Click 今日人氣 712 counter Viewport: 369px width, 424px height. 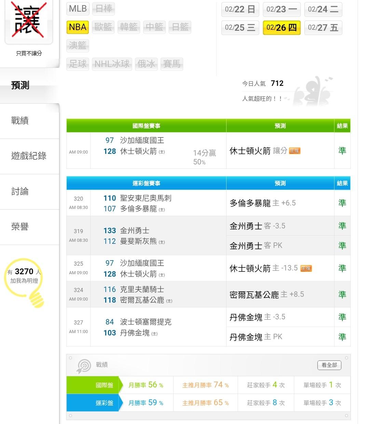click(x=263, y=83)
